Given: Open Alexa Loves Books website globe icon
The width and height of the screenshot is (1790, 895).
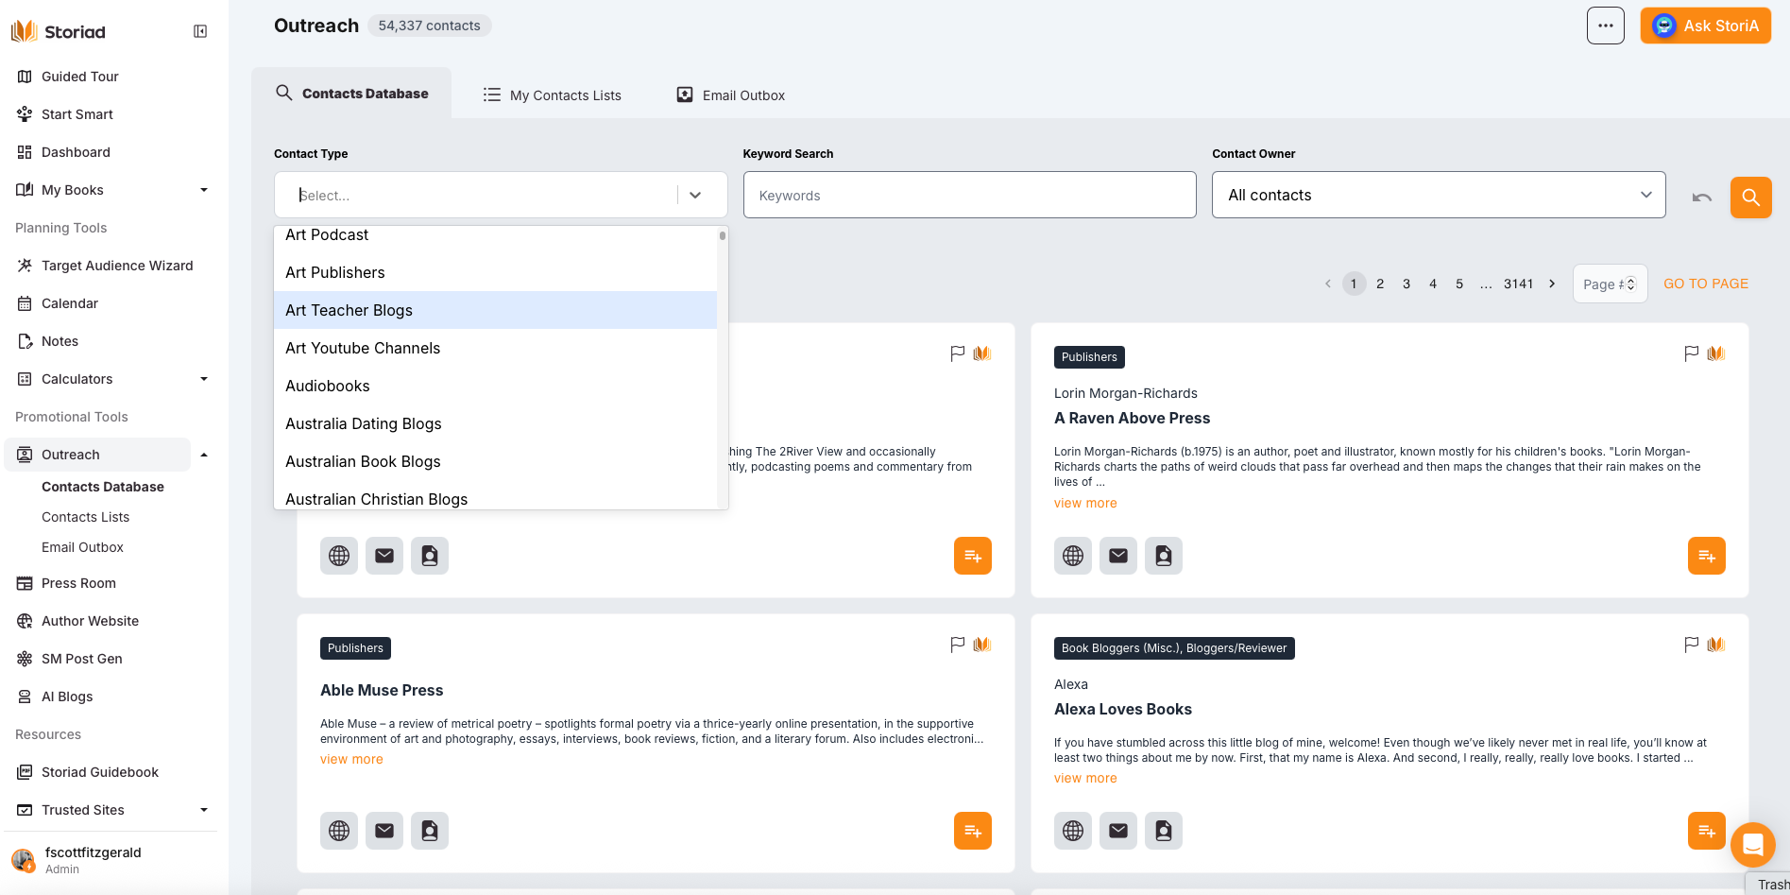Looking at the screenshot, I should point(1073,831).
